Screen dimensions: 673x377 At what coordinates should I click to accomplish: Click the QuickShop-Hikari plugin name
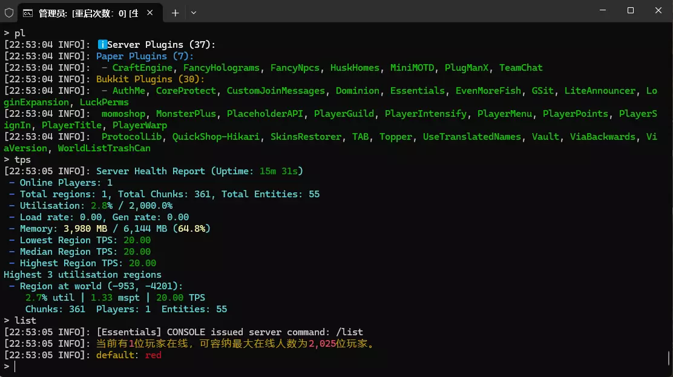coord(216,137)
